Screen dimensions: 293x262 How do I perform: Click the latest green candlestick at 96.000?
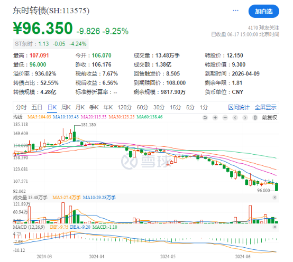(277, 187)
